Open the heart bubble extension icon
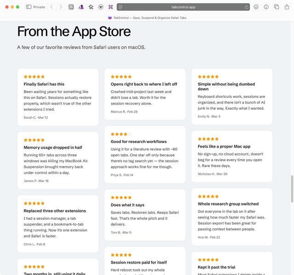Viewport: 294px width, 275px height. tap(101, 7)
